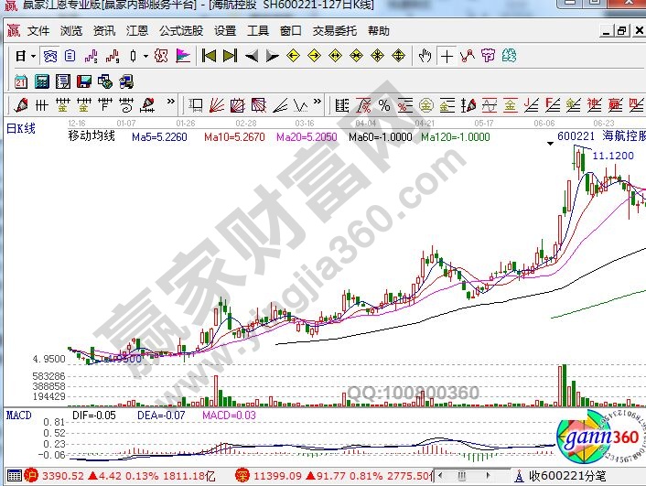646x486 pixels.
Task: Click the percent symbol drawing tool
Action: 384,103
